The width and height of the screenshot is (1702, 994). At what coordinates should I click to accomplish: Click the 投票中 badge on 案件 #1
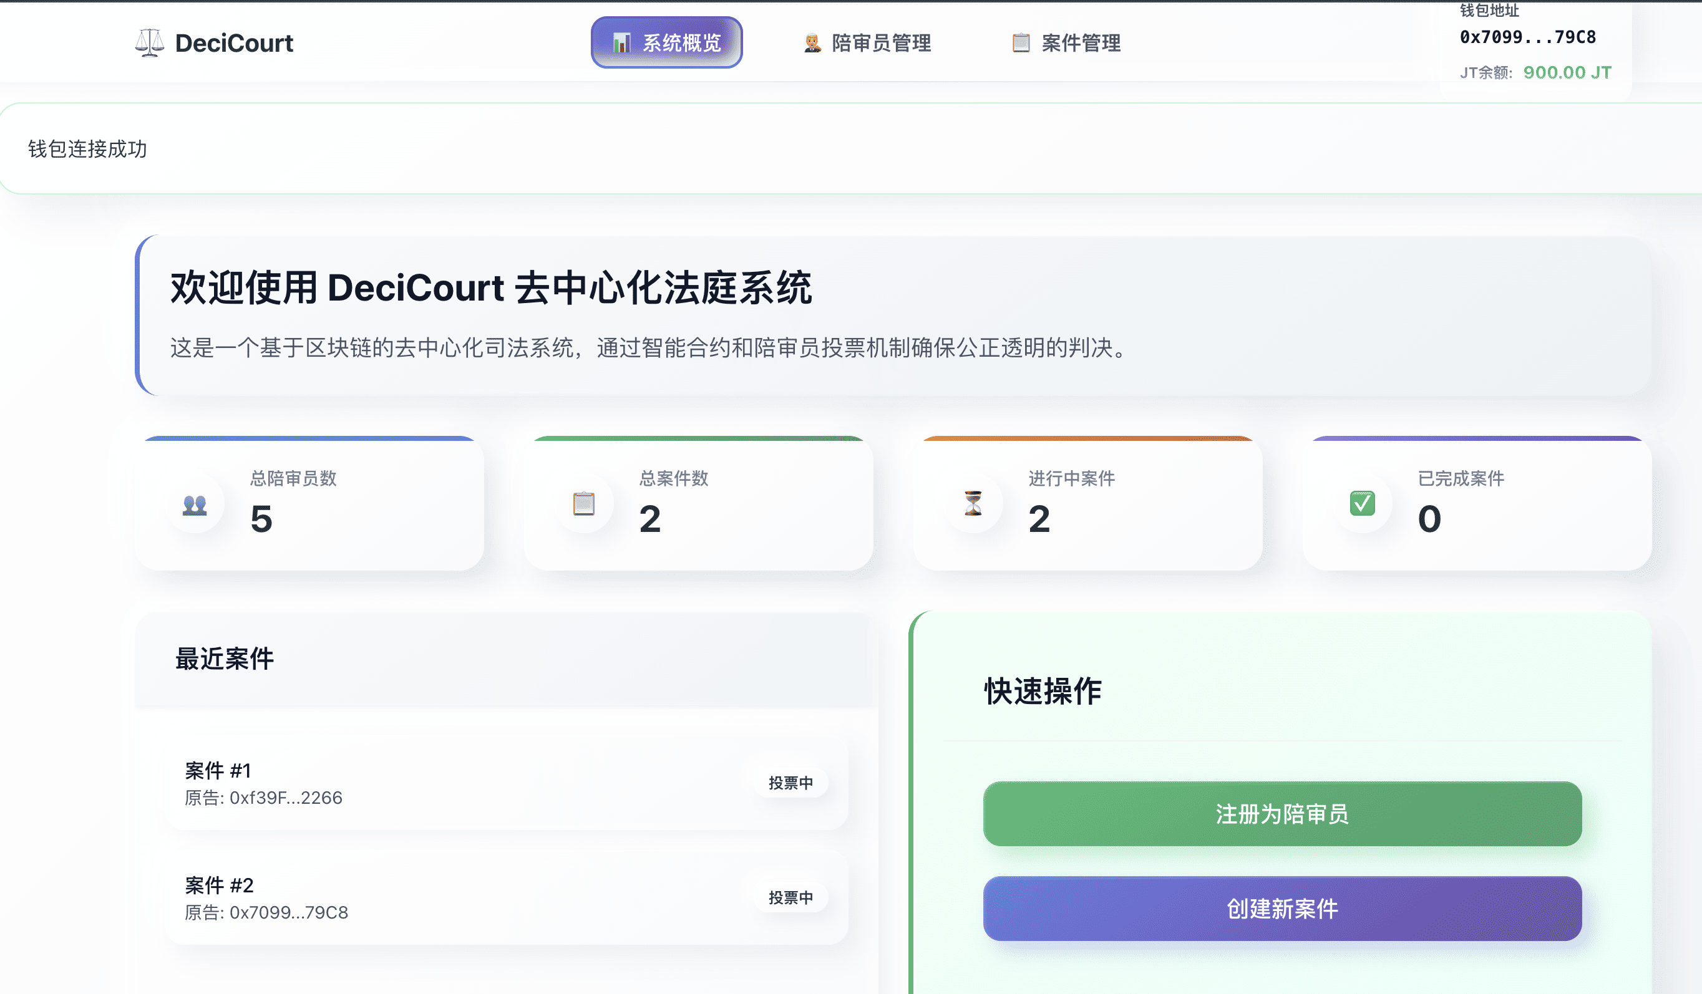pos(790,783)
